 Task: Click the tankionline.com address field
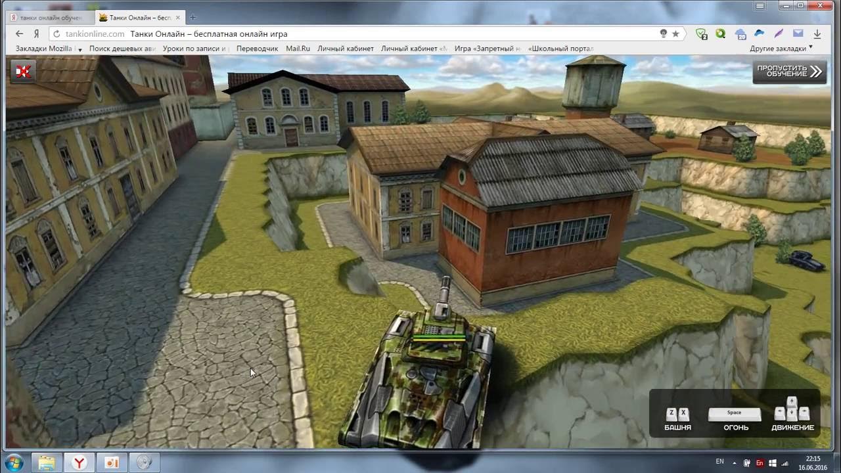click(x=95, y=34)
